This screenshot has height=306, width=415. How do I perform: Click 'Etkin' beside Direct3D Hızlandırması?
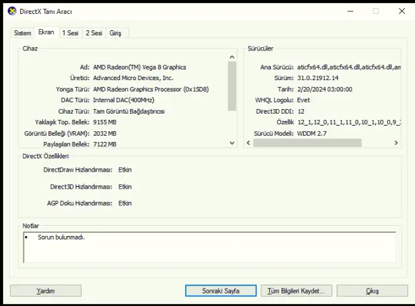tap(125, 187)
